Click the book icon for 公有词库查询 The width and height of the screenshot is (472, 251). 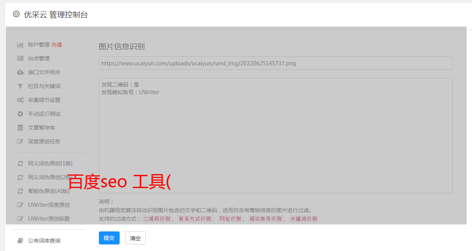tap(20, 241)
